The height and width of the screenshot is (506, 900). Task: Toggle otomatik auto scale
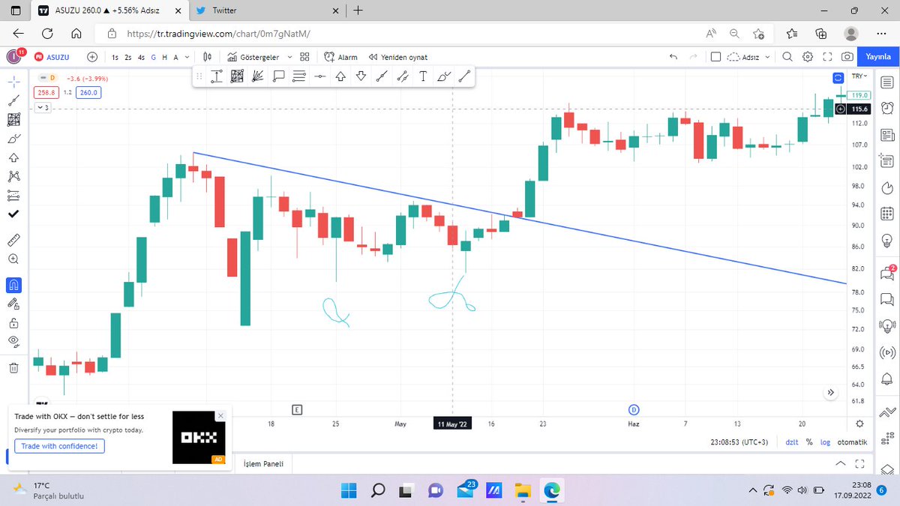[x=852, y=442]
